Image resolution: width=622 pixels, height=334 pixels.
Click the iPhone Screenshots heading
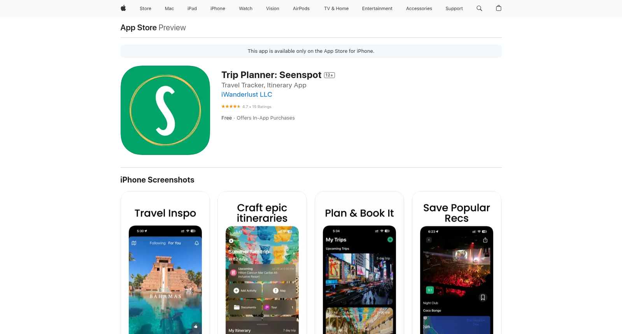click(x=157, y=180)
